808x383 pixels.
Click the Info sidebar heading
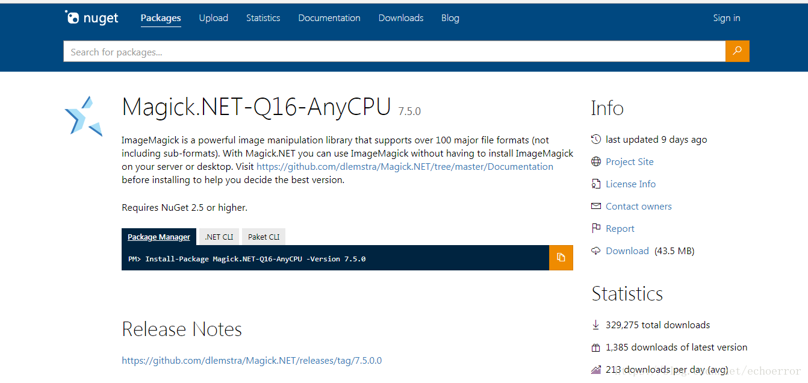608,108
